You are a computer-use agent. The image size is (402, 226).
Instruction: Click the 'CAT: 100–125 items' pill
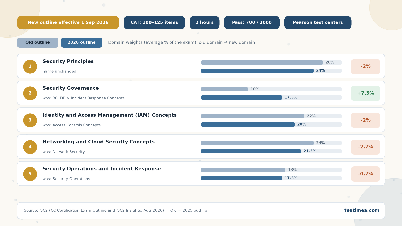[154, 23]
